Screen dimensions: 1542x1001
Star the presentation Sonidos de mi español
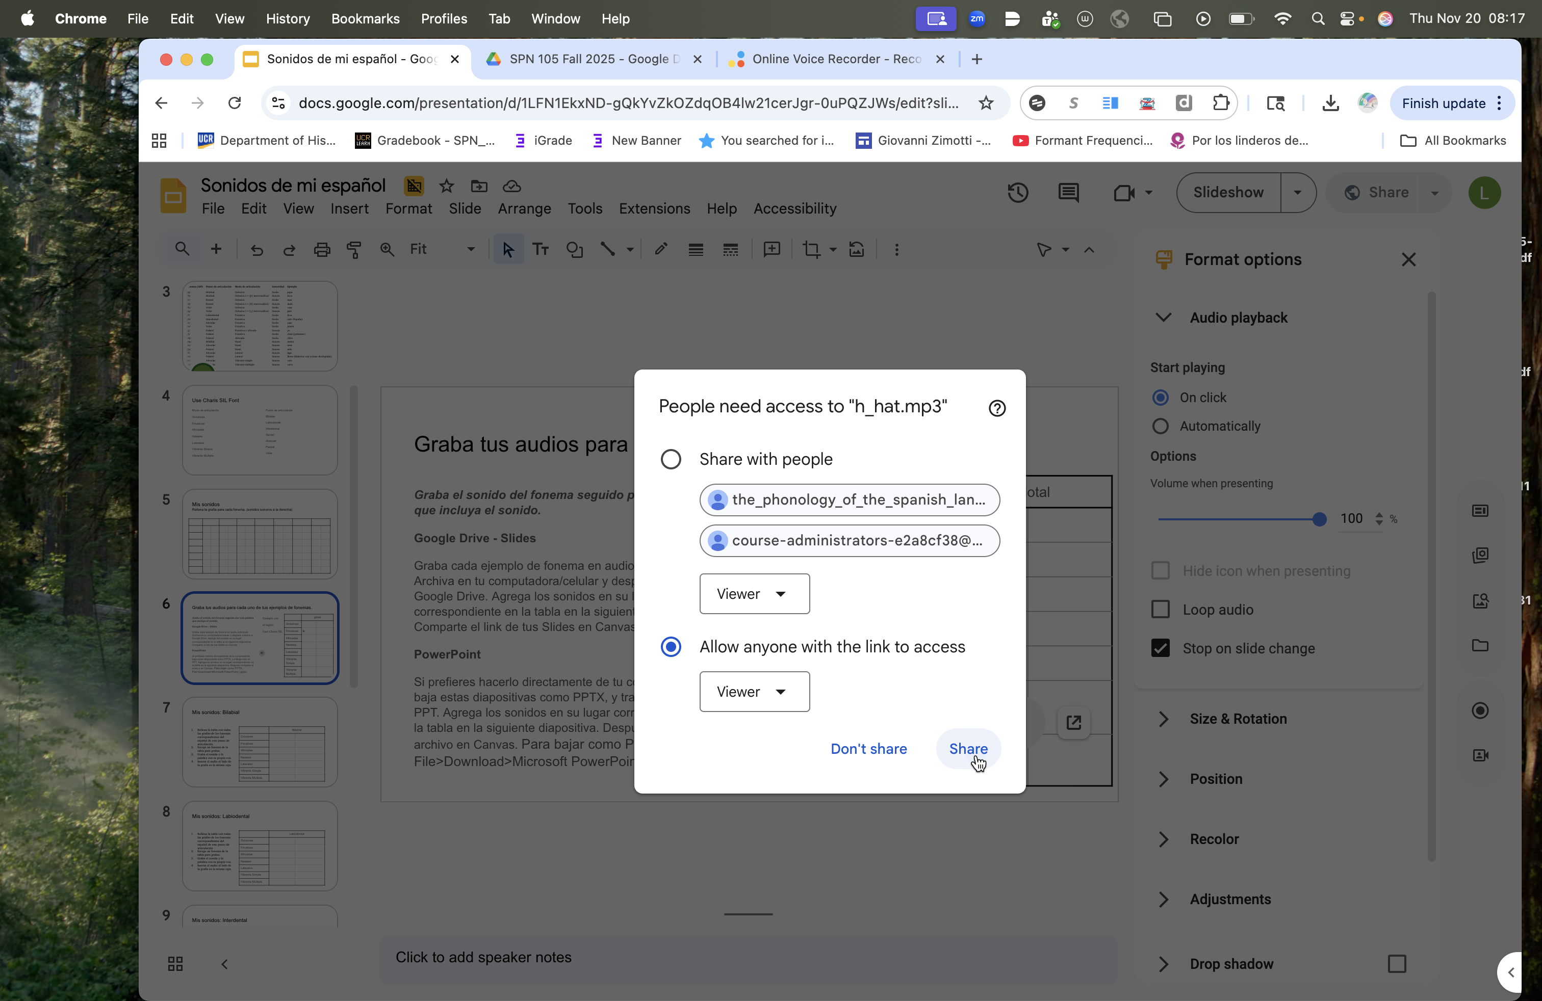coord(446,187)
